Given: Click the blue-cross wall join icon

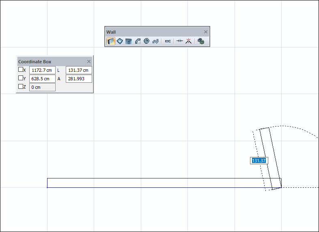Looking at the screenshot, I should [x=180, y=41].
